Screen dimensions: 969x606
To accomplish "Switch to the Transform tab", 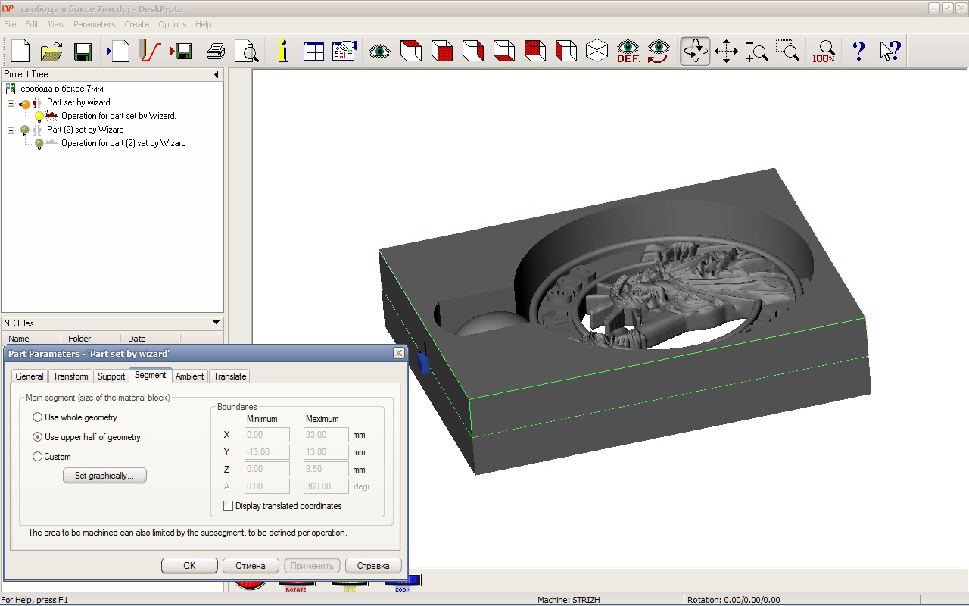I will coord(70,376).
